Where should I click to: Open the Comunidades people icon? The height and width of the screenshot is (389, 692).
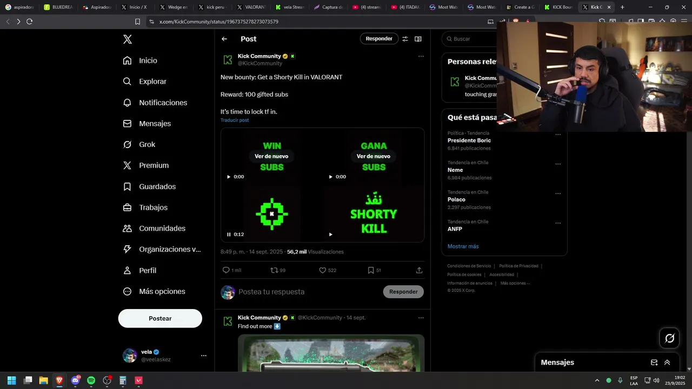coord(127,229)
